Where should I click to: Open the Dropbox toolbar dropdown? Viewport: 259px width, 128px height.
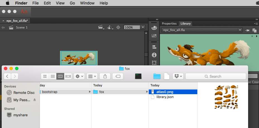click(178, 76)
